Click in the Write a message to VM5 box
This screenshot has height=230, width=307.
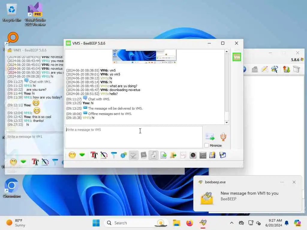click(x=133, y=137)
